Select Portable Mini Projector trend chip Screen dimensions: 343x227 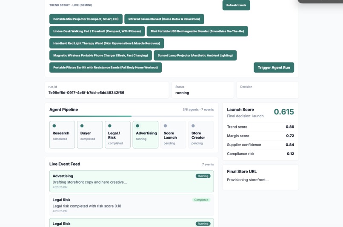coord(86,19)
